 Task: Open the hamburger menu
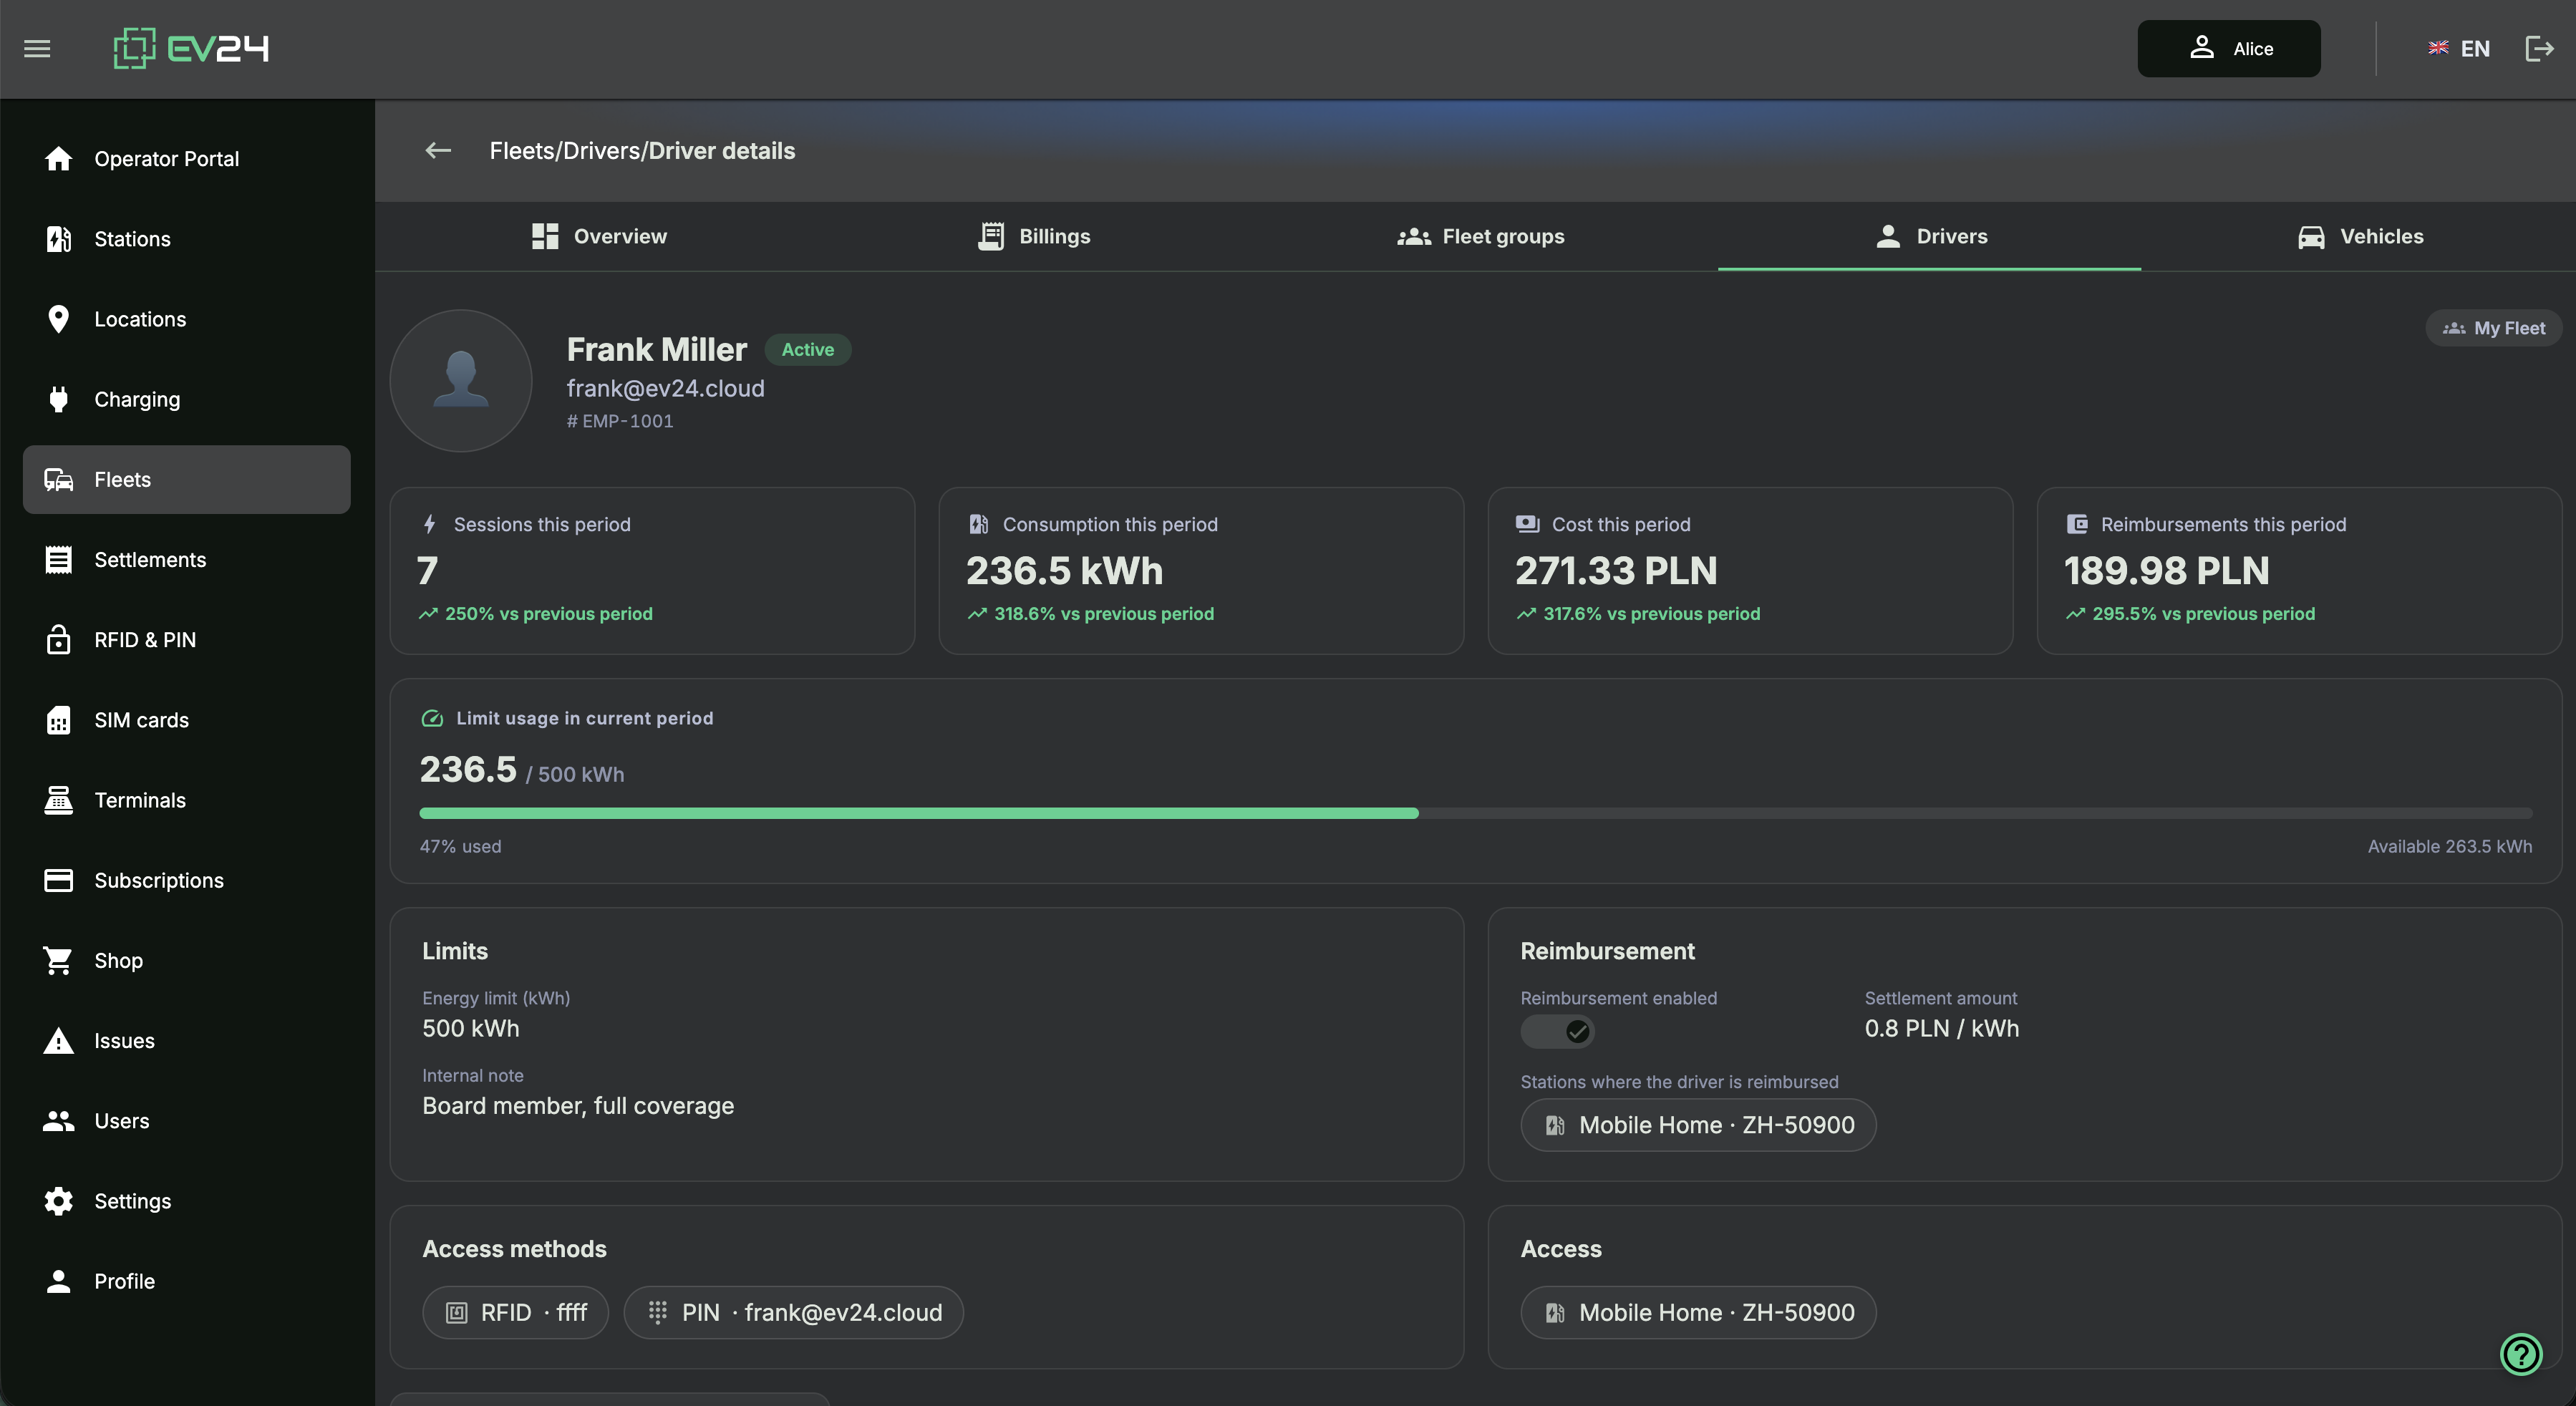tap(37, 49)
